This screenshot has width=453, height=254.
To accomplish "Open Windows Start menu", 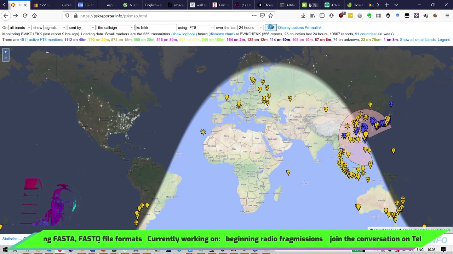I will [5, 249].
